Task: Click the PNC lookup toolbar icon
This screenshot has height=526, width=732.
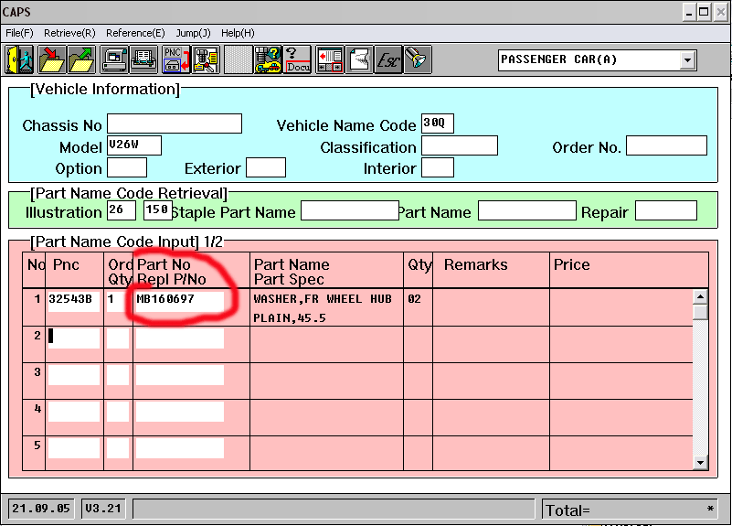Action: [x=175, y=59]
